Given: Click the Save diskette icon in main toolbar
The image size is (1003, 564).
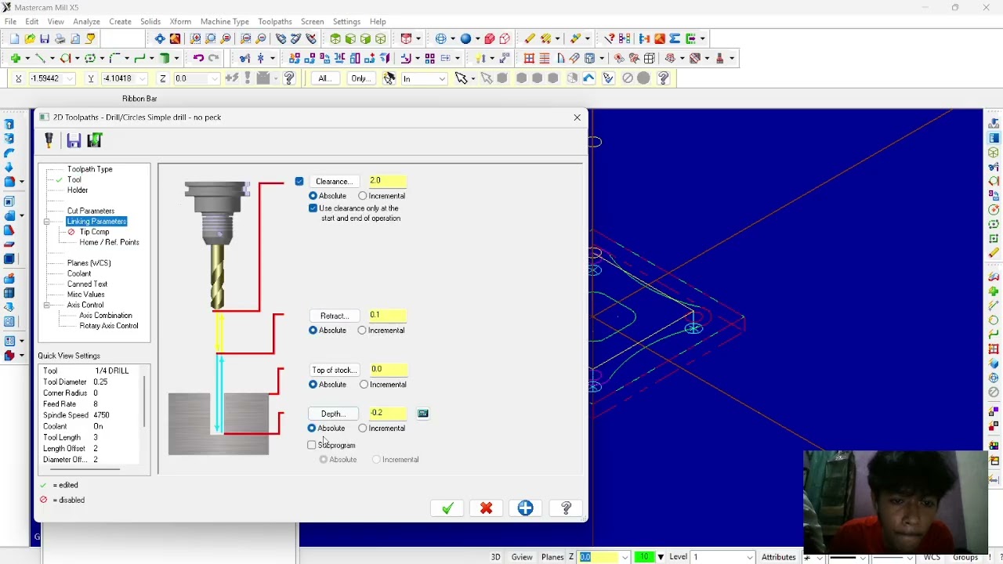Looking at the screenshot, I should 45,38.
